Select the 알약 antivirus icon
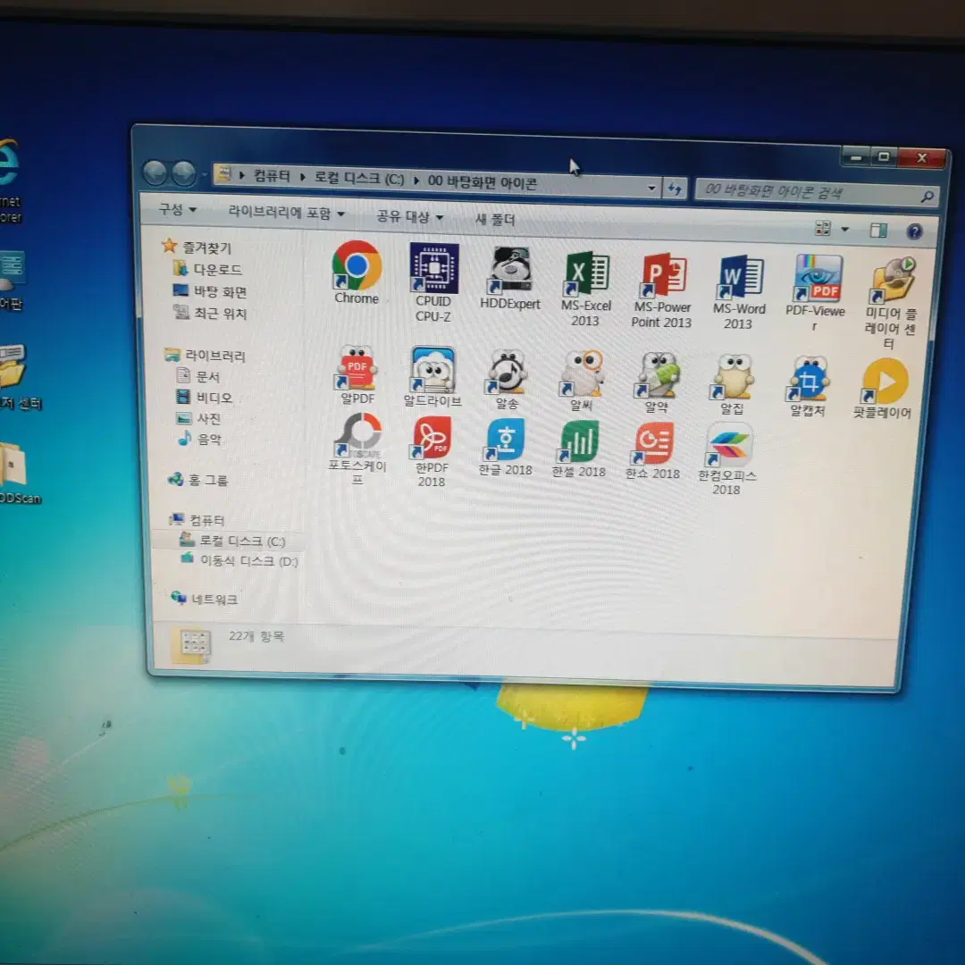965x965 pixels. pos(658,382)
